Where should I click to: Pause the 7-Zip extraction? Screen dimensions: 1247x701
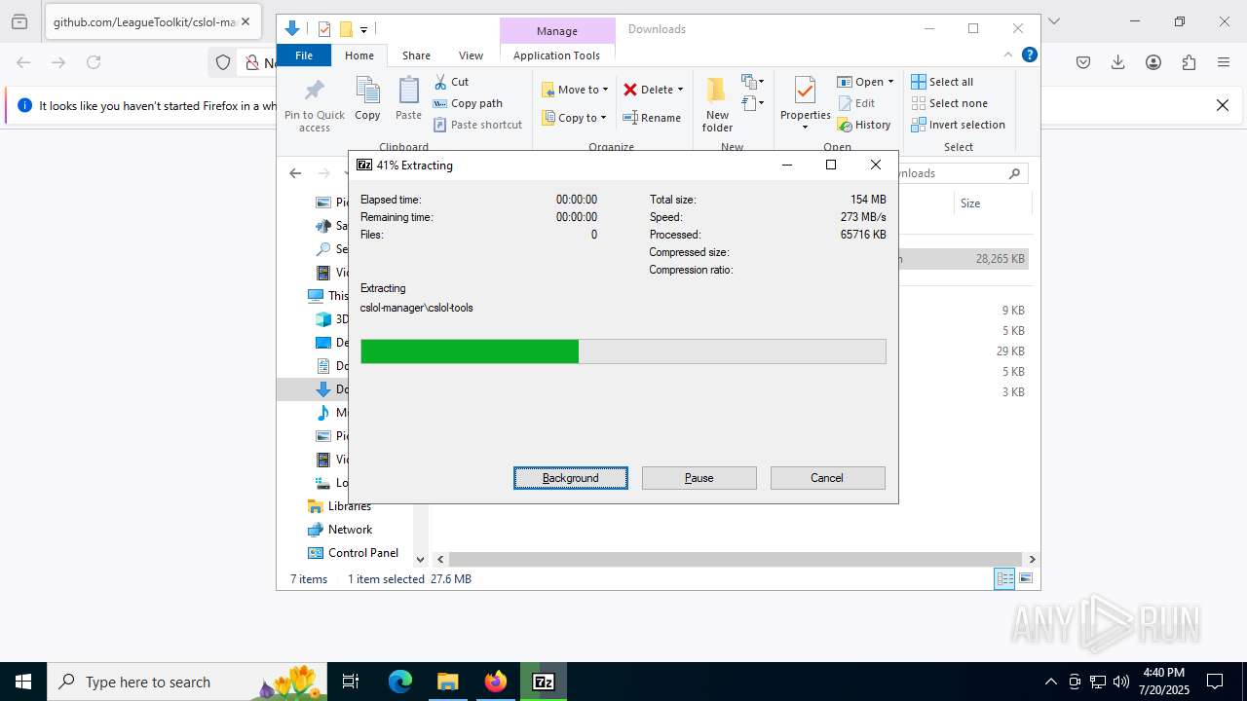(x=699, y=478)
